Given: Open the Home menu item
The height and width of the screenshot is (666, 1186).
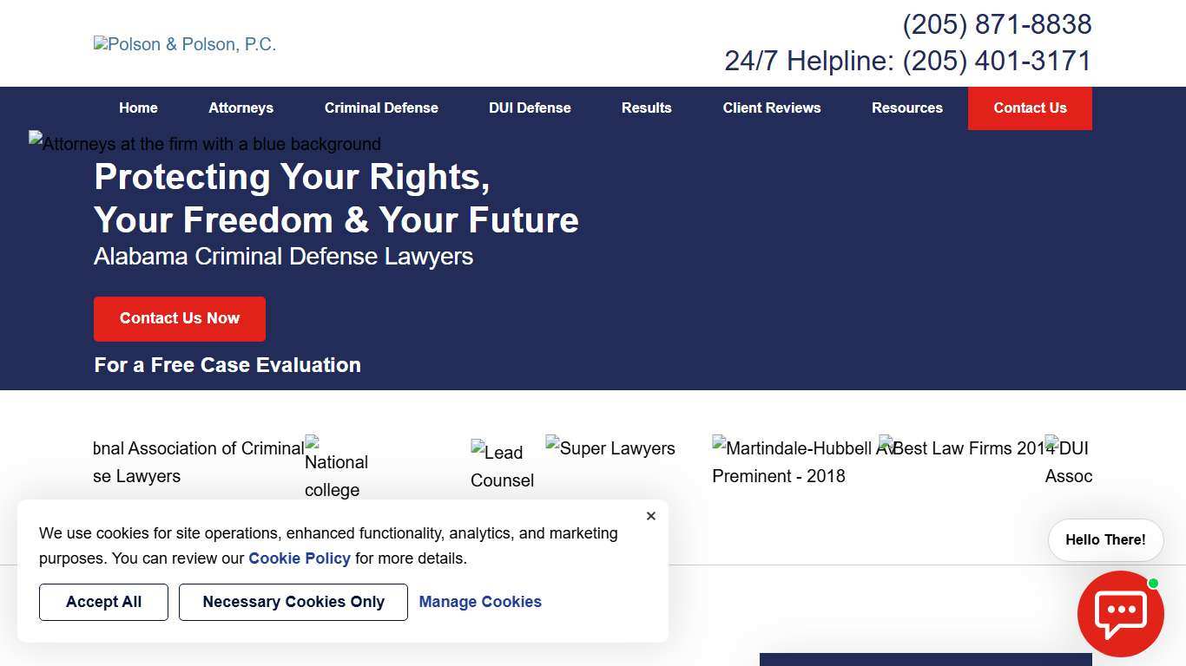Looking at the screenshot, I should click(138, 108).
